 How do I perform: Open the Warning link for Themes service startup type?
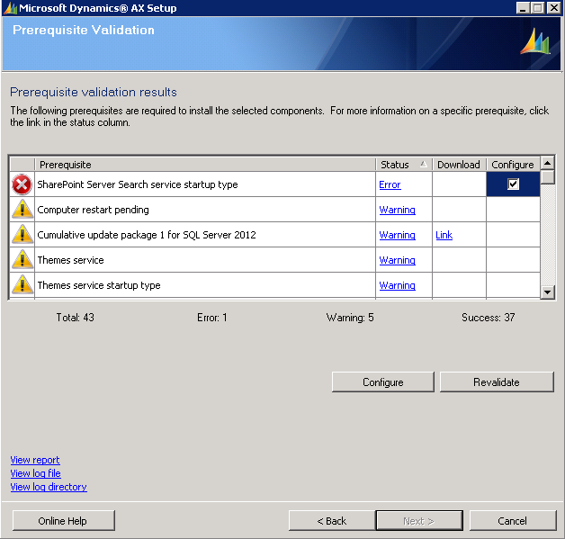coord(397,285)
